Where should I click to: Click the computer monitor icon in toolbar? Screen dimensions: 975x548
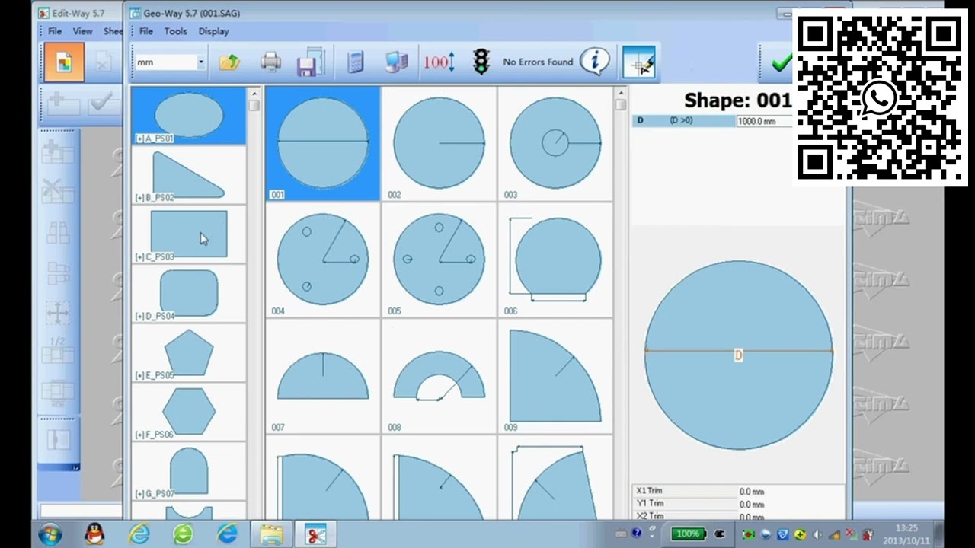point(396,62)
